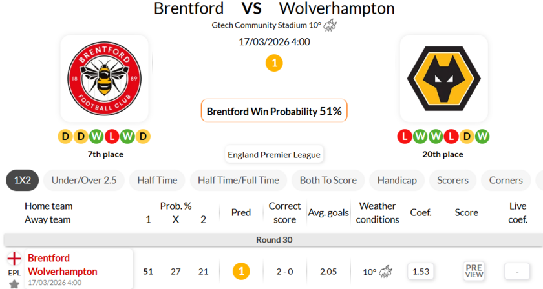Viewport: 543px width, 289px height.
Task: Click the weather icon in the match row
Action: (387, 271)
